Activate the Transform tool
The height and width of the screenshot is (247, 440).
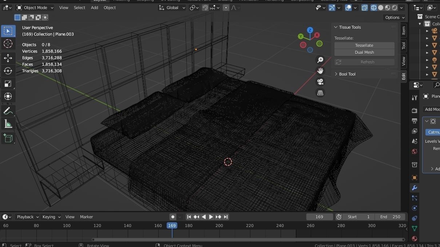tap(8, 96)
